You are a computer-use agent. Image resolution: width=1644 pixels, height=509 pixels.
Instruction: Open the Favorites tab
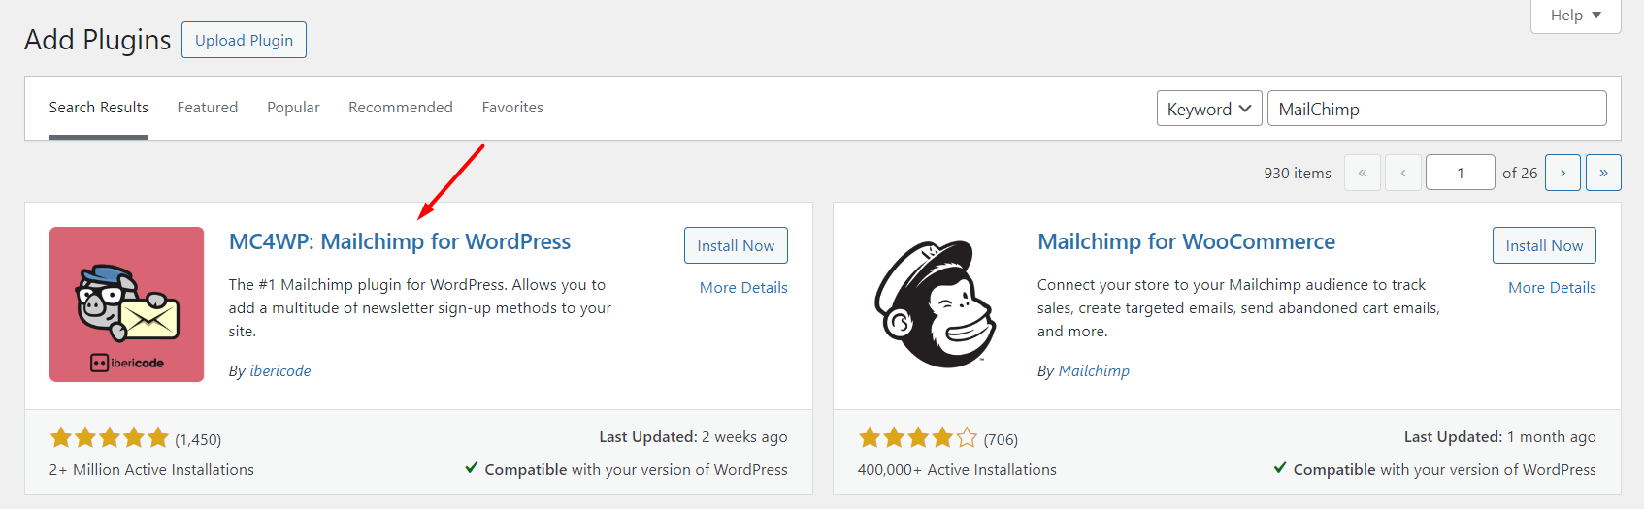click(512, 108)
